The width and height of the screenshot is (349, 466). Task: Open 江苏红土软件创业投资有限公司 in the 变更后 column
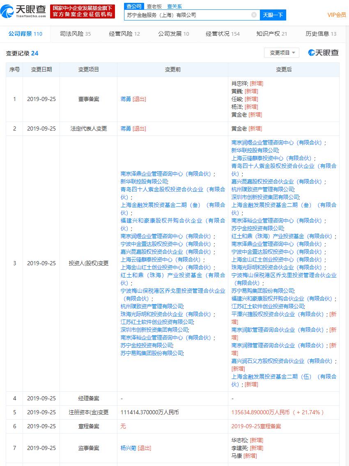(x=268, y=306)
